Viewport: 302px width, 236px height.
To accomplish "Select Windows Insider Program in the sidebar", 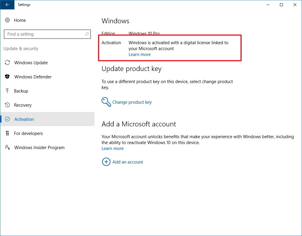I will [39, 147].
